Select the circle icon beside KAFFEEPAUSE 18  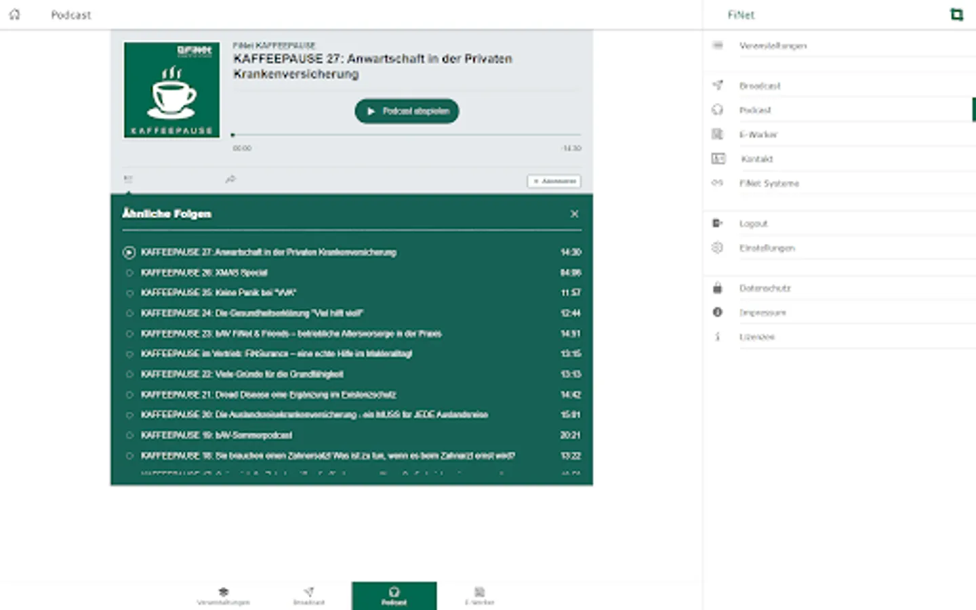129,456
